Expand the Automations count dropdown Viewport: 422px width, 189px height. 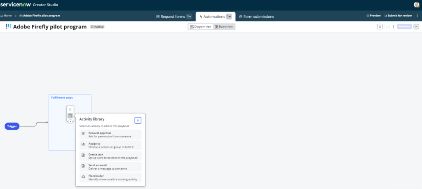click(x=229, y=17)
